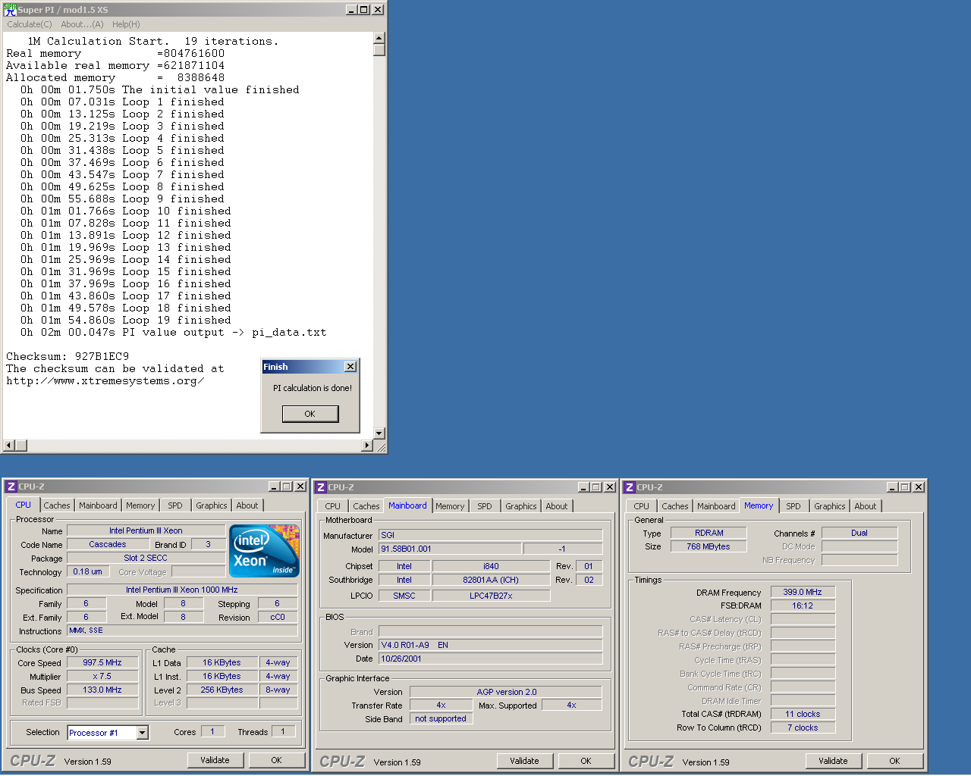Click OK in the first CPU-Z window
This screenshot has width=971, height=776.
(x=277, y=760)
